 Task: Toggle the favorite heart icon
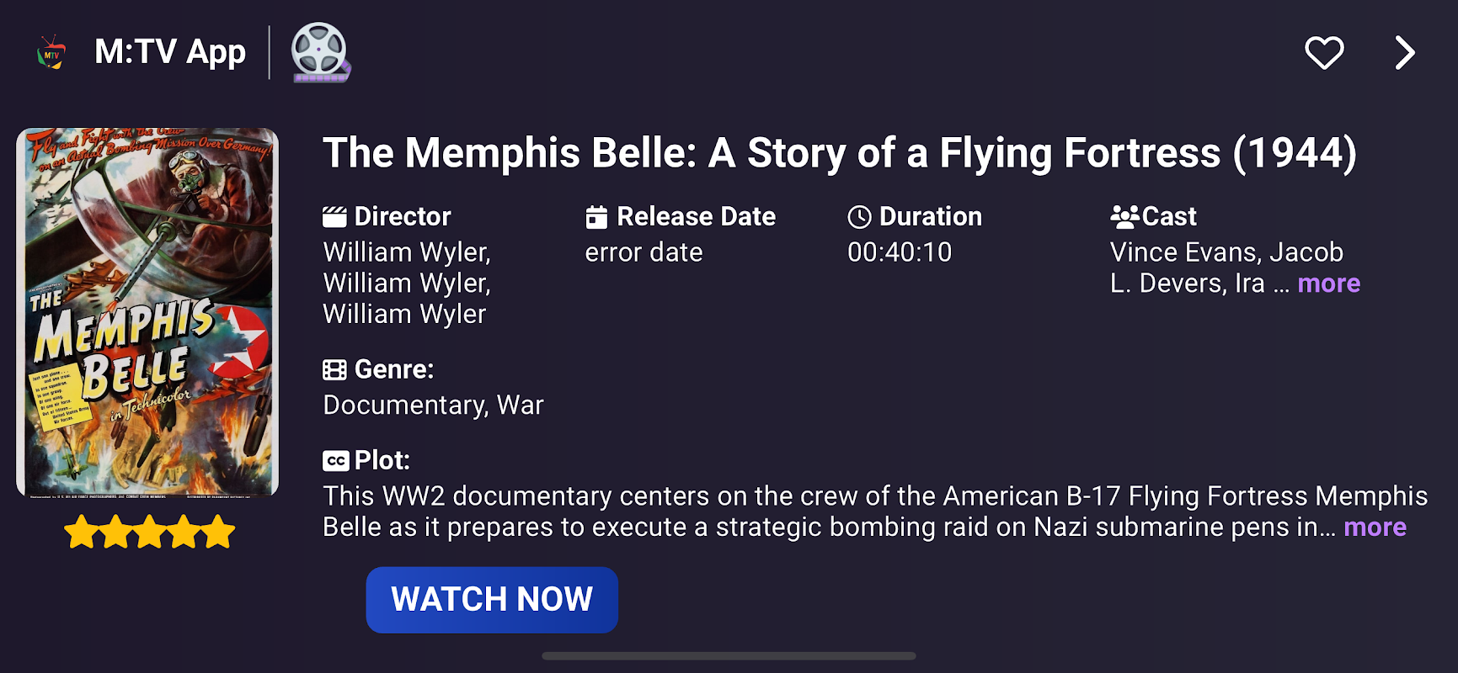pos(1324,53)
